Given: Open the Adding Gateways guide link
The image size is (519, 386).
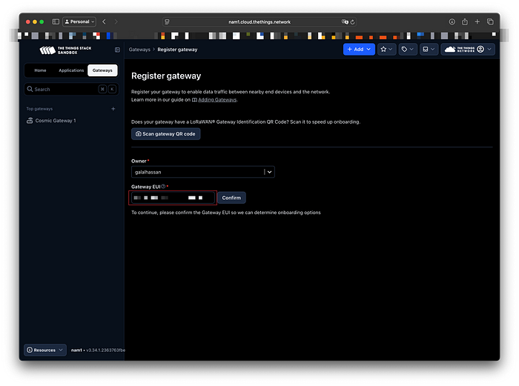Looking at the screenshot, I should 217,99.
